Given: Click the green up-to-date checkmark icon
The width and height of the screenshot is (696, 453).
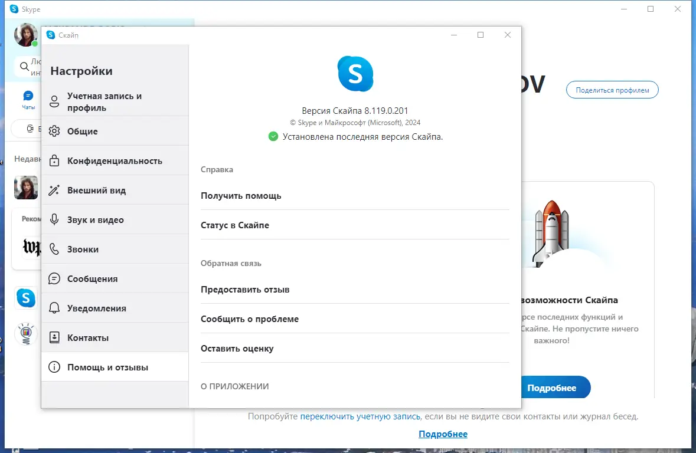Looking at the screenshot, I should [x=273, y=137].
